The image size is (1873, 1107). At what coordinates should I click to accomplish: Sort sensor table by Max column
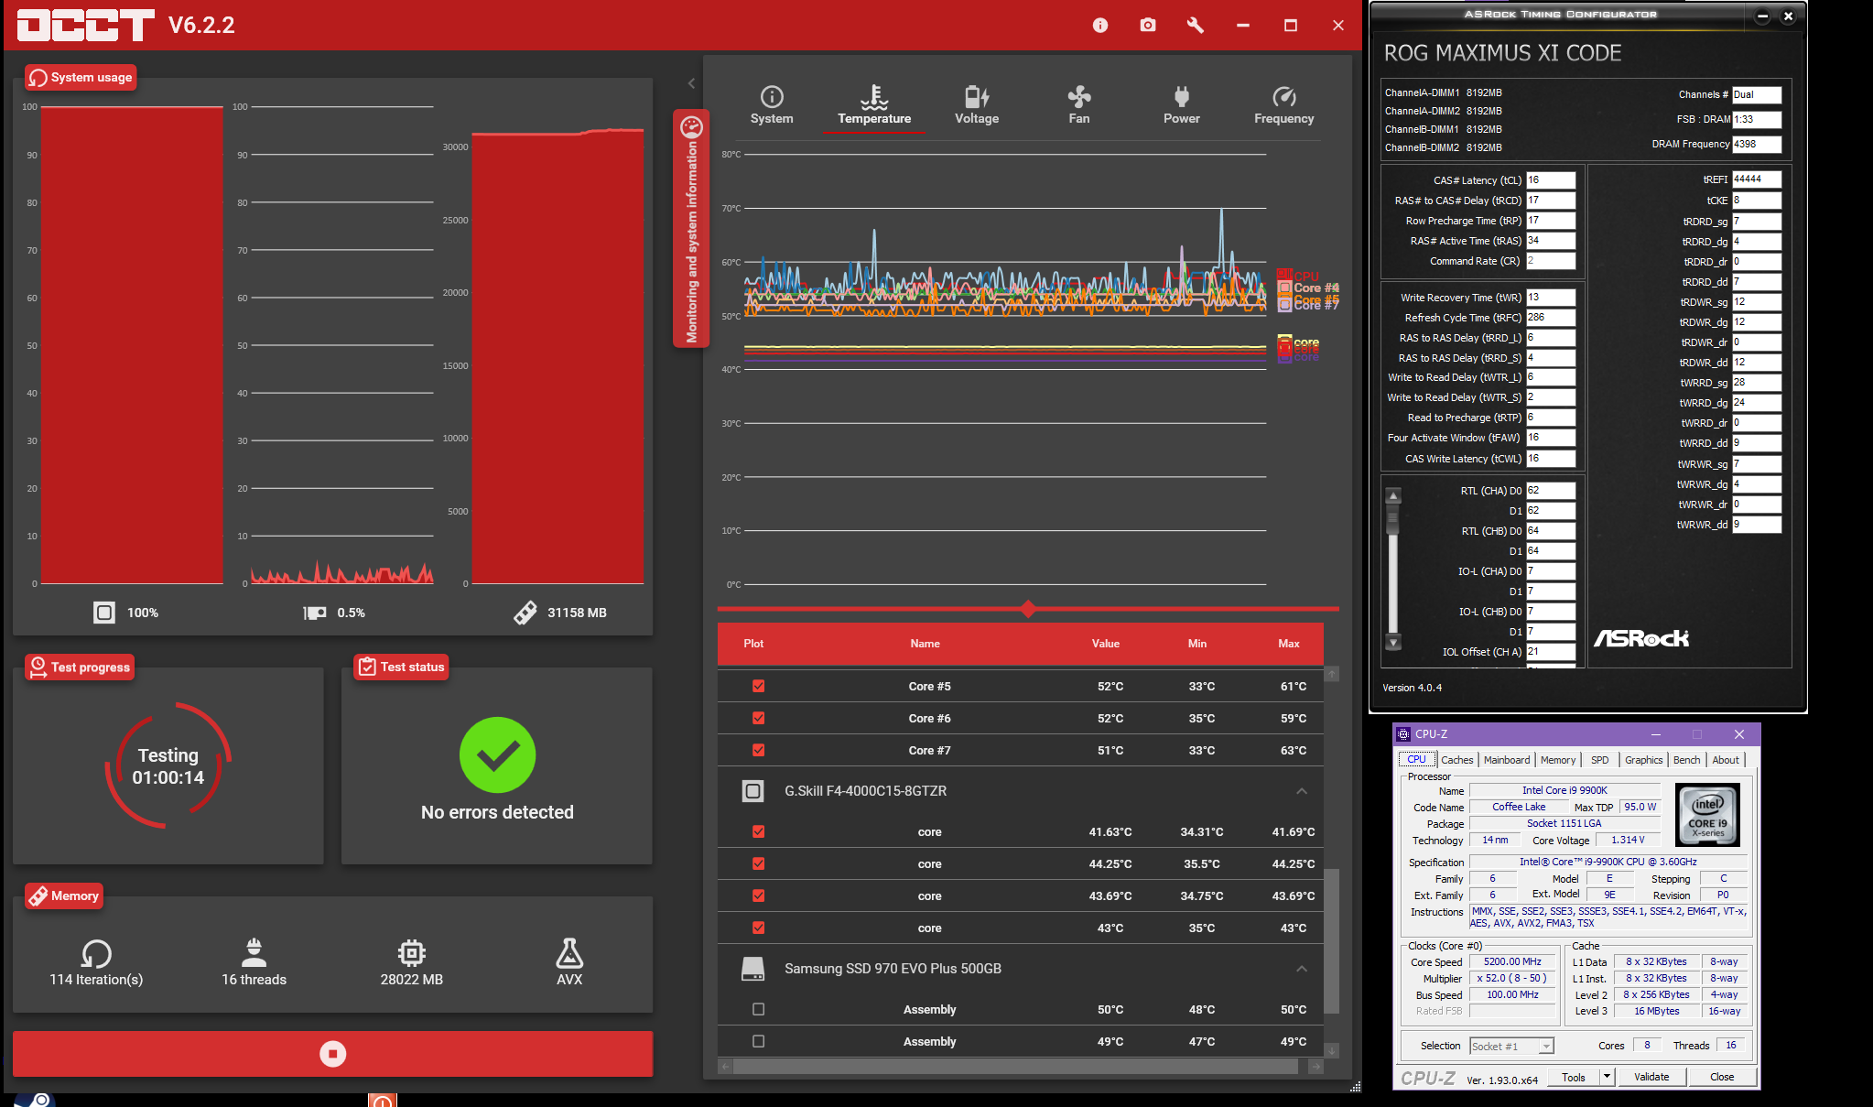pyautogui.click(x=1289, y=644)
